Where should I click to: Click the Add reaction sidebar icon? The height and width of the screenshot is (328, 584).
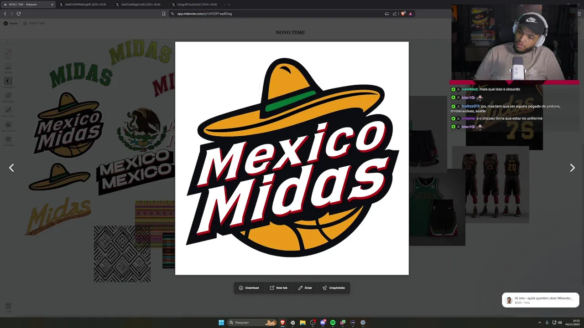8,126
